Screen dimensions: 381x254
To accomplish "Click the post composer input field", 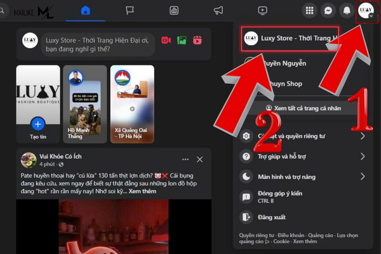I will [98, 44].
